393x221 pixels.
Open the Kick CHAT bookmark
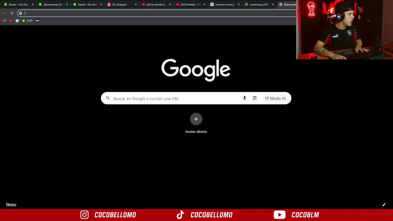(27, 21)
